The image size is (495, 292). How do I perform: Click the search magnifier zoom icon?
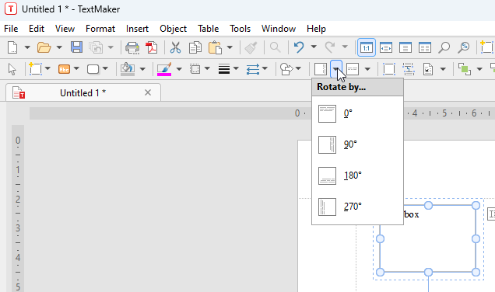pyautogui.click(x=444, y=47)
